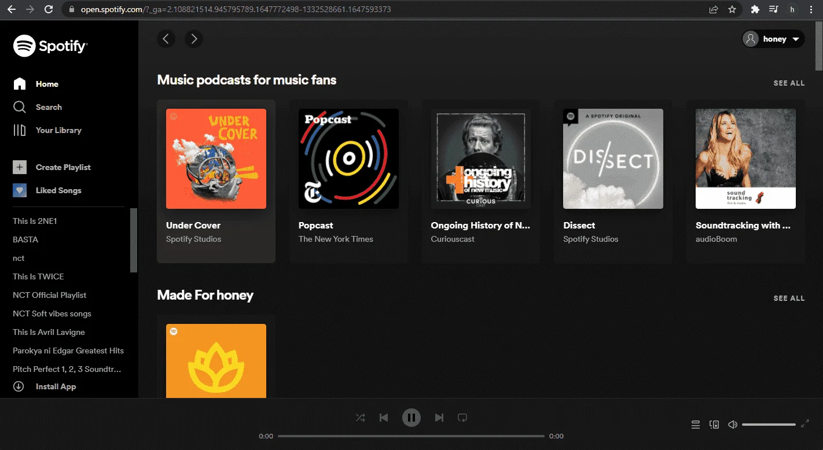Open Pitch Perfect 1, 2, 3 Soundtrack playlist

click(x=67, y=369)
